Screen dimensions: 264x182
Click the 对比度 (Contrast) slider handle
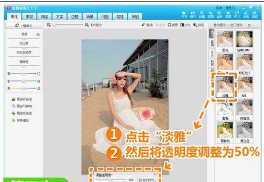point(24,48)
